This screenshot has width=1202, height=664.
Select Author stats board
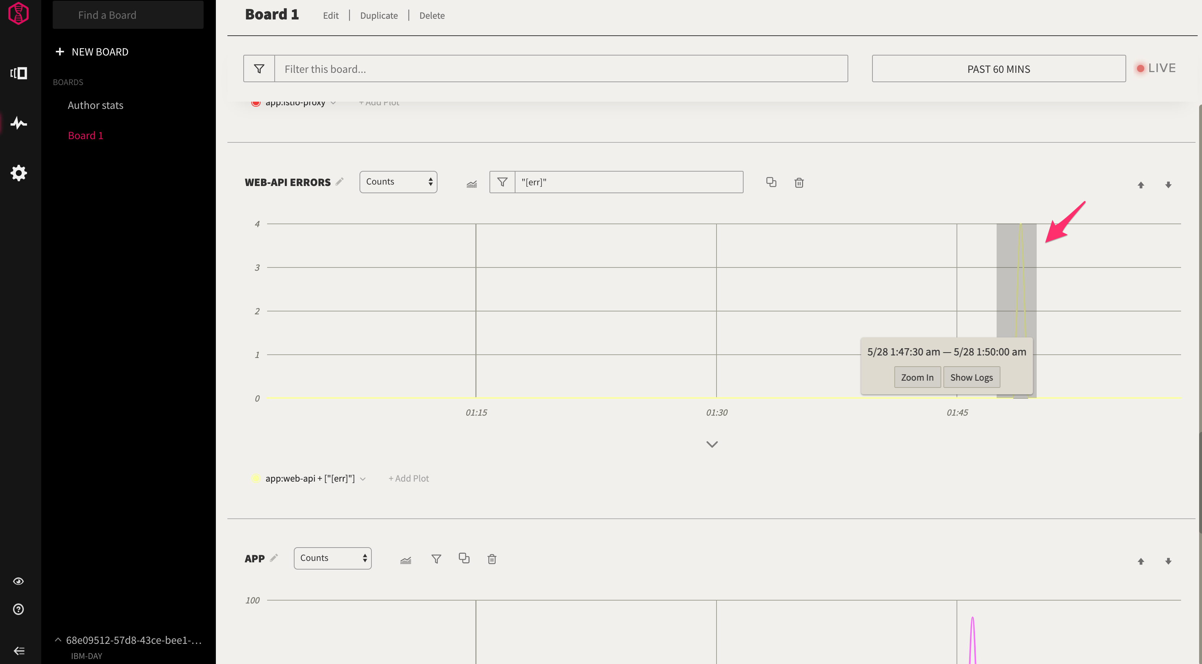(95, 105)
